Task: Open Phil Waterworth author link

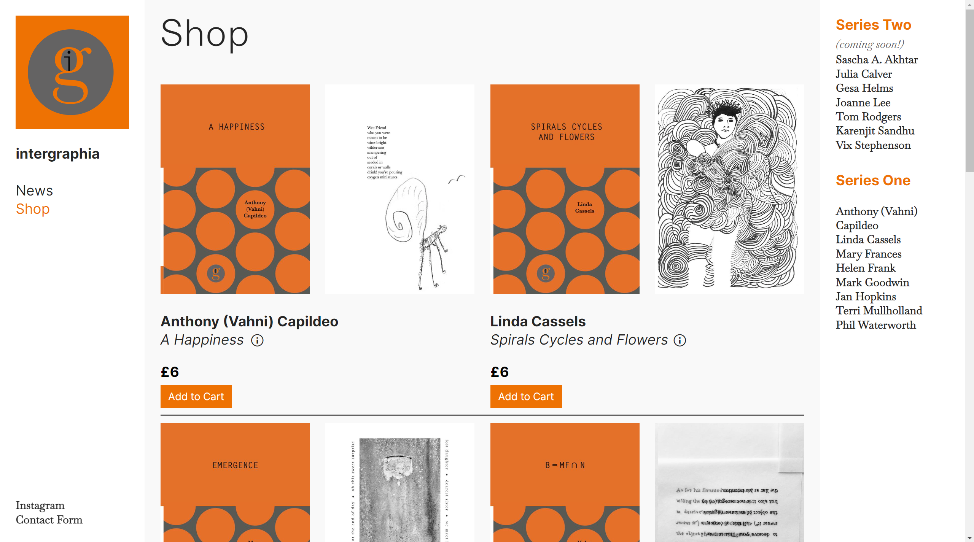Action: pyautogui.click(x=875, y=325)
